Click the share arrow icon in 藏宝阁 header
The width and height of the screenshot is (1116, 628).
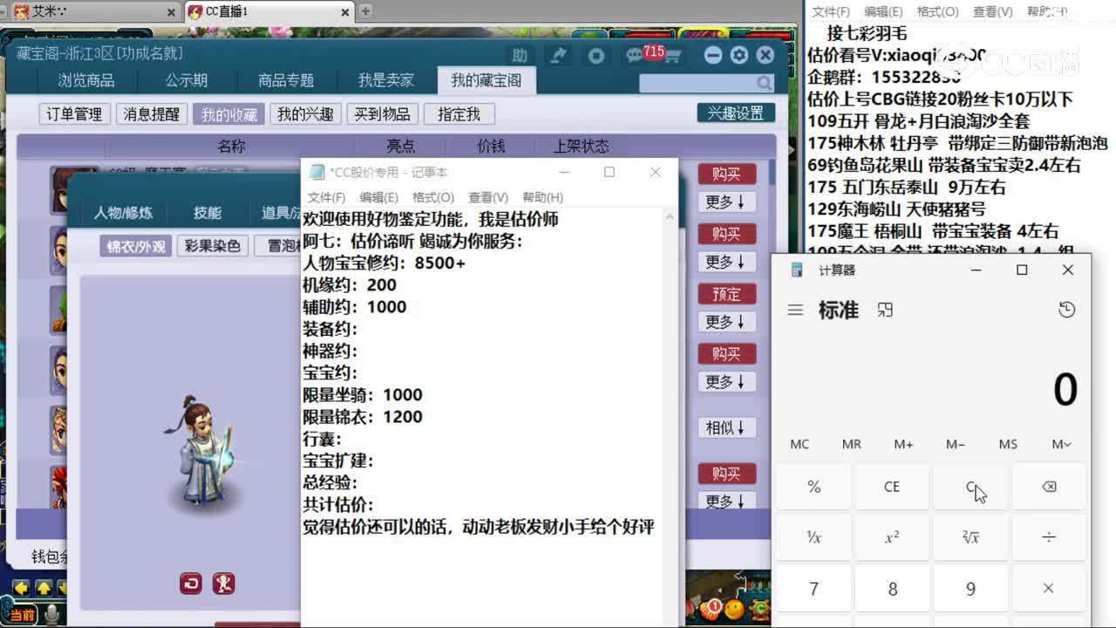[x=557, y=56]
